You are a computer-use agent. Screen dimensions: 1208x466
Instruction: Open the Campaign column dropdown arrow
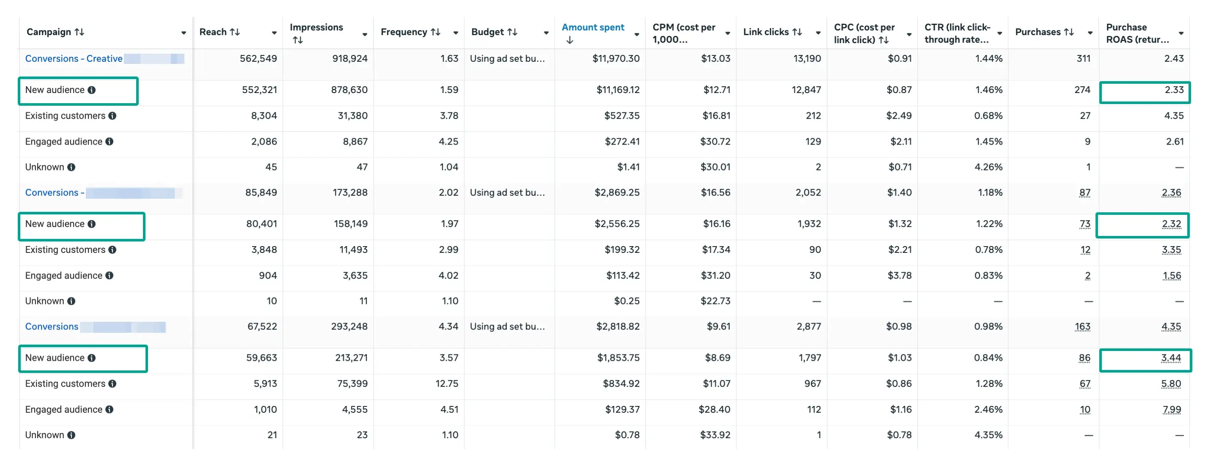point(184,33)
